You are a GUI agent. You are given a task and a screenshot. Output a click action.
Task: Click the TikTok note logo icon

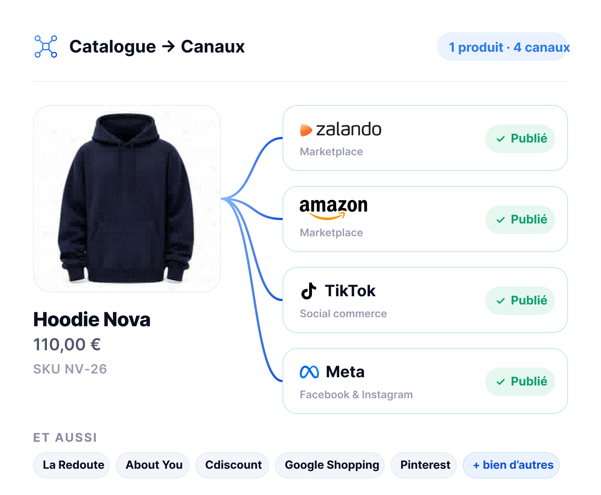point(308,291)
